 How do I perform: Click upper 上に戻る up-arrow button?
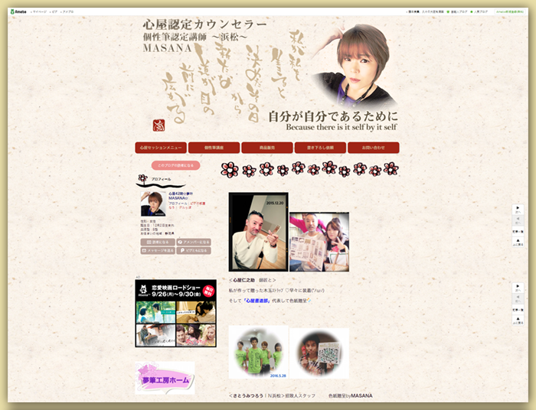(518, 242)
